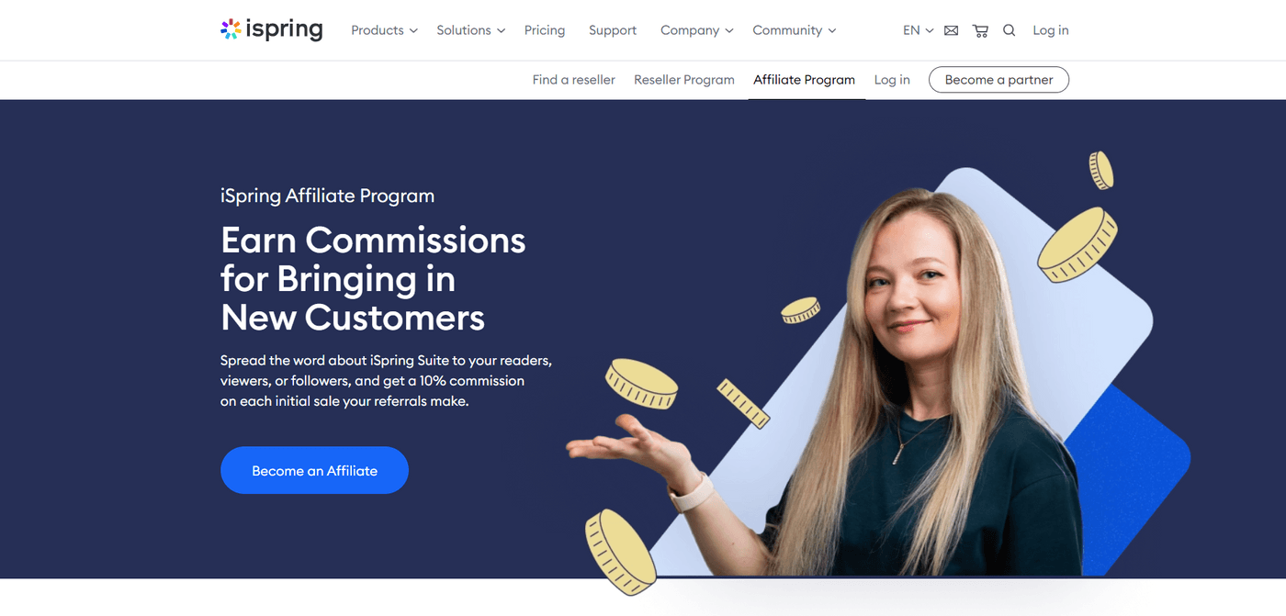This screenshot has height=616, width=1286.
Task: Open the Company menu
Action: [x=696, y=30]
